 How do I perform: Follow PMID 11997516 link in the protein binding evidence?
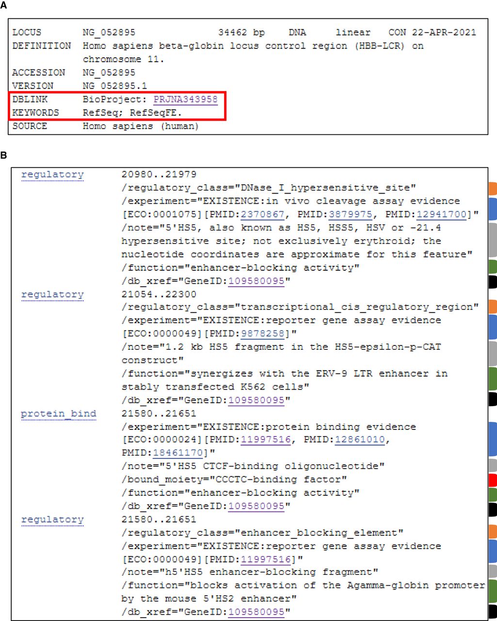[x=266, y=440]
